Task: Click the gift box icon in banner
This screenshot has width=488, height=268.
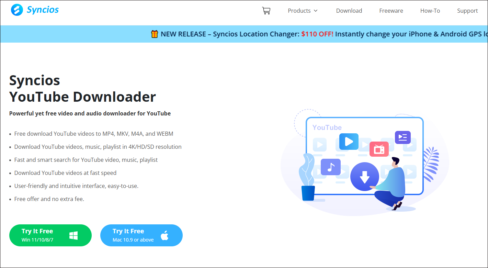Action: point(155,34)
